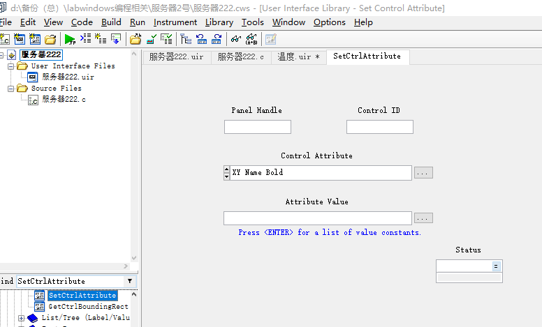Image resolution: width=542 pixels, height=327 pixels.
Task: Open the Options menu
Action: (330, 22)
